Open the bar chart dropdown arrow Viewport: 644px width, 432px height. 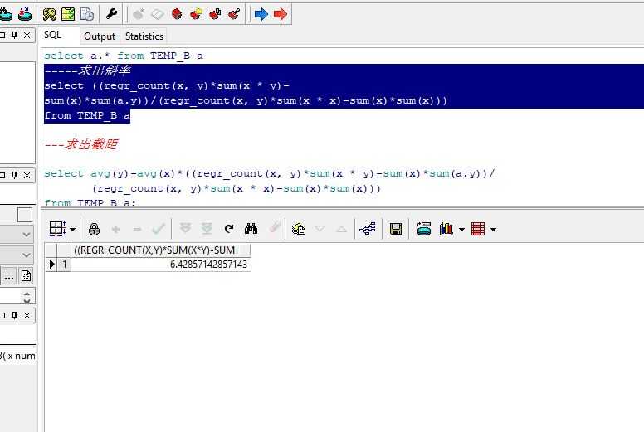(x=461, y=230)
